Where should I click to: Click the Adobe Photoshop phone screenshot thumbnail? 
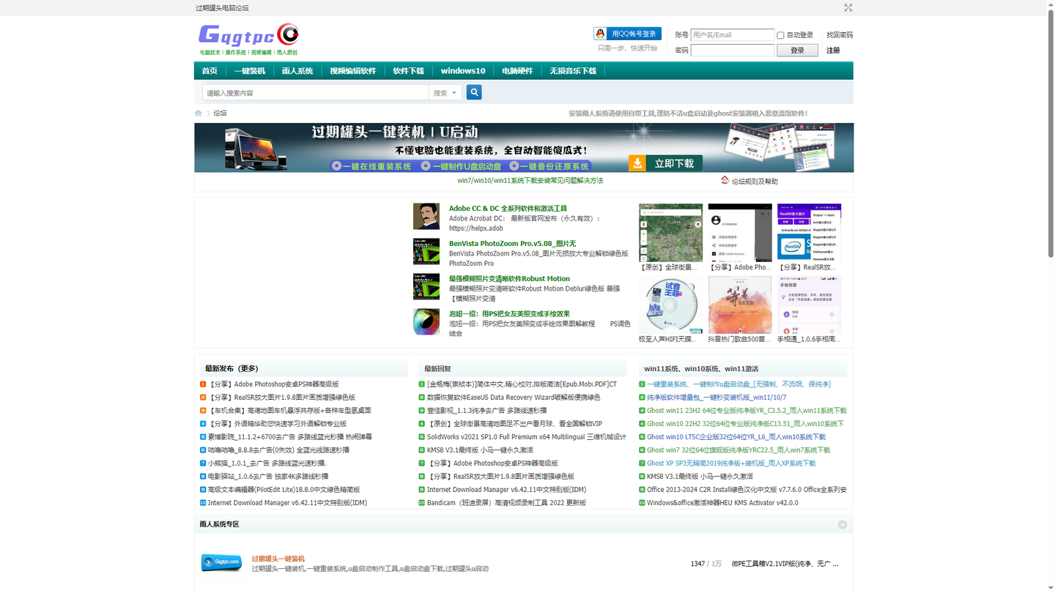(x=740, y=232)
